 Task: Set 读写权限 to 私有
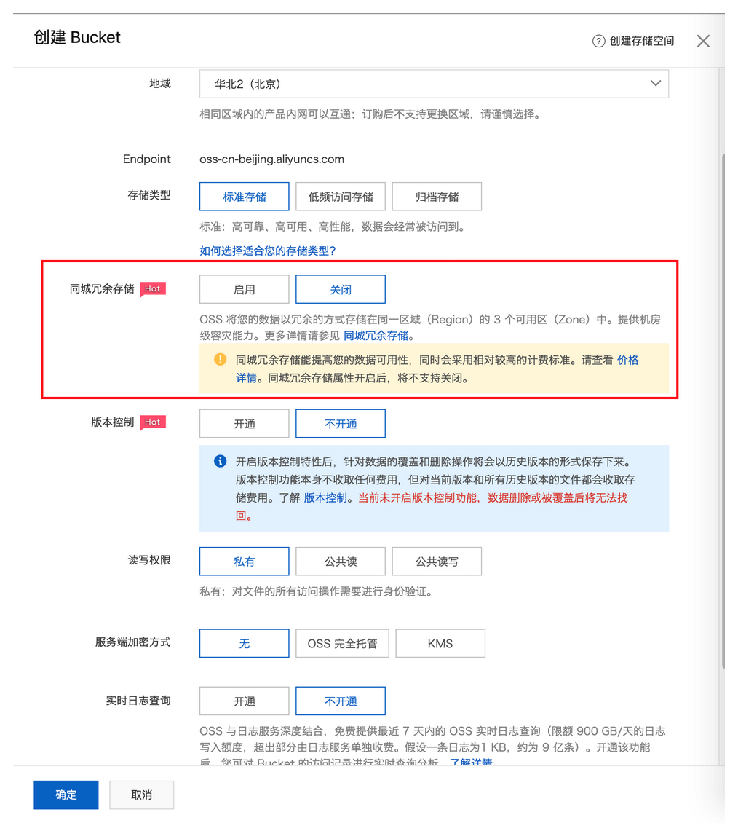245,562
